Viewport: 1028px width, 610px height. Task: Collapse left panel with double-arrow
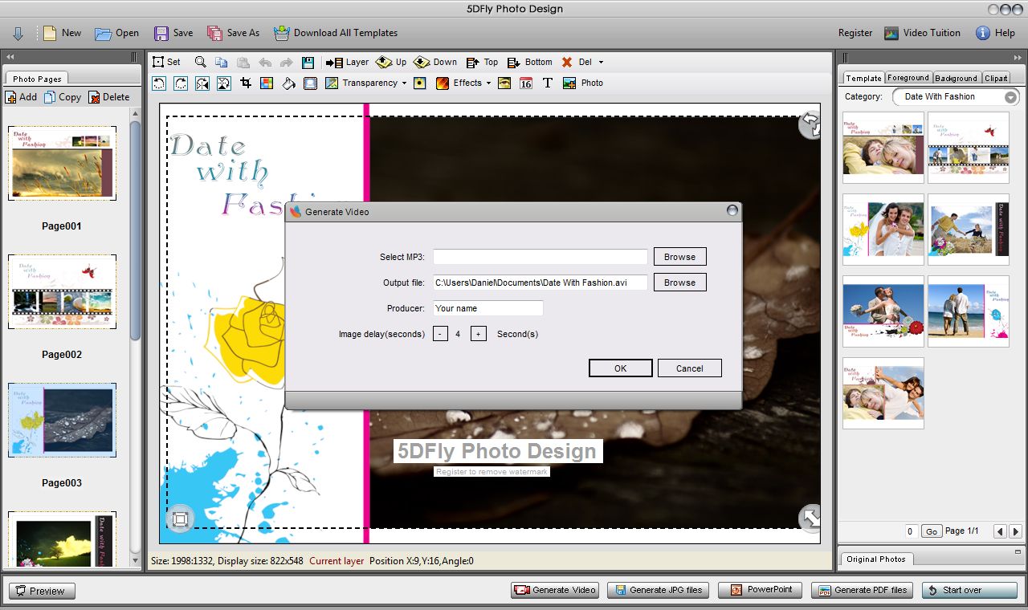[10, 57]
